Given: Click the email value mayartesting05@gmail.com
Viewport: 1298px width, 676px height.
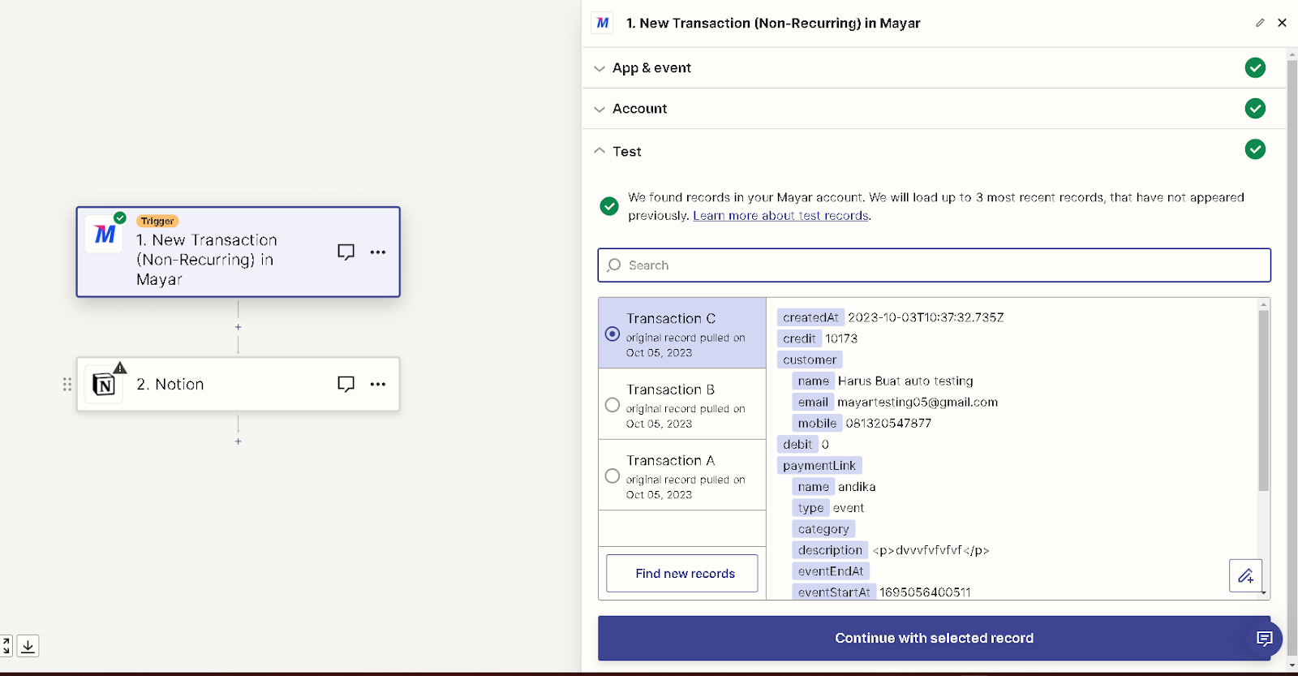Looking at the screenshot, I should (x=918, y=403).
